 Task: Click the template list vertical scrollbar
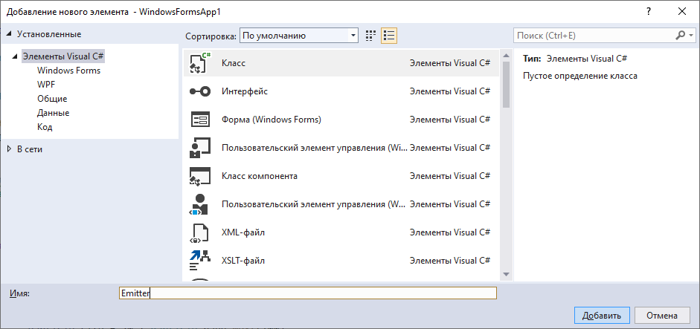coord(506,163)
